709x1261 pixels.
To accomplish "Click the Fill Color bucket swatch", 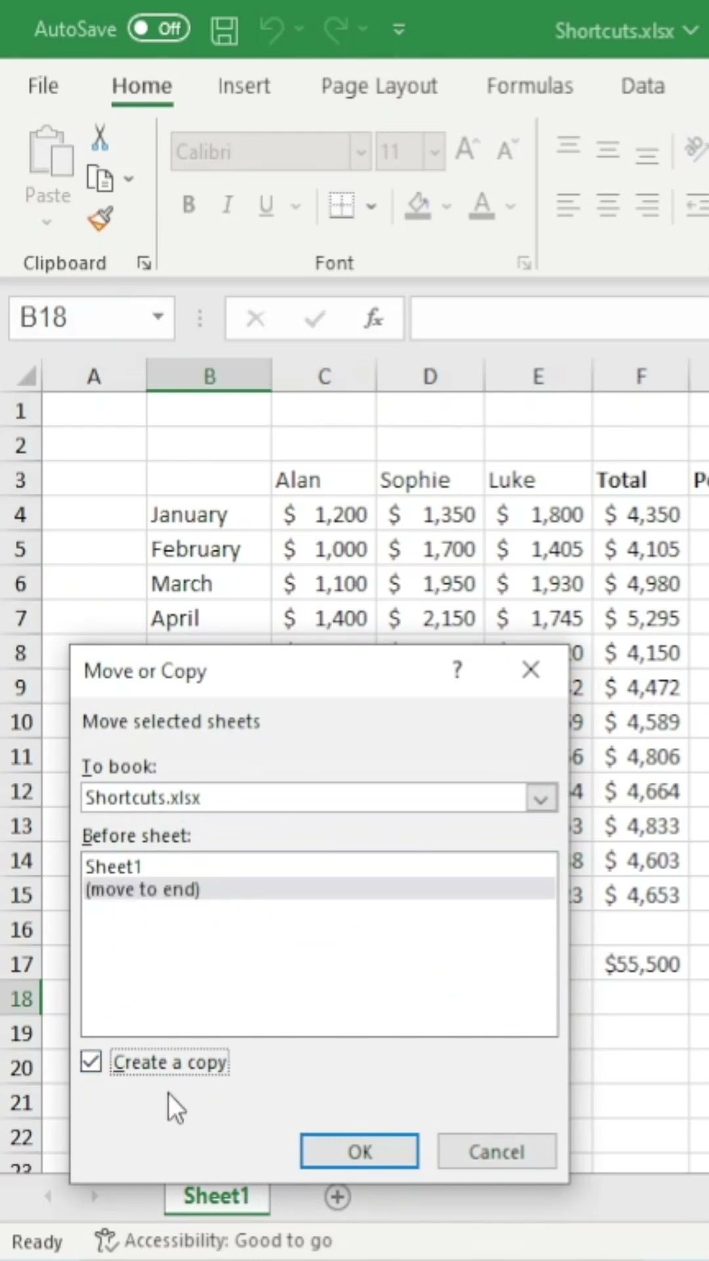I will pos(418,206).
